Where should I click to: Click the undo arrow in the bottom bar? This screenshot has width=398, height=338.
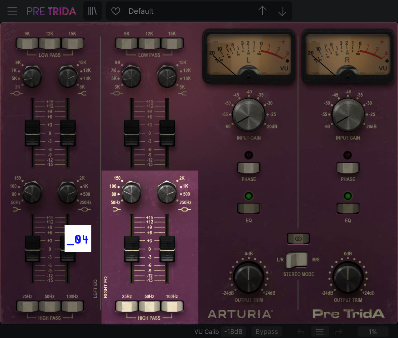300,331
